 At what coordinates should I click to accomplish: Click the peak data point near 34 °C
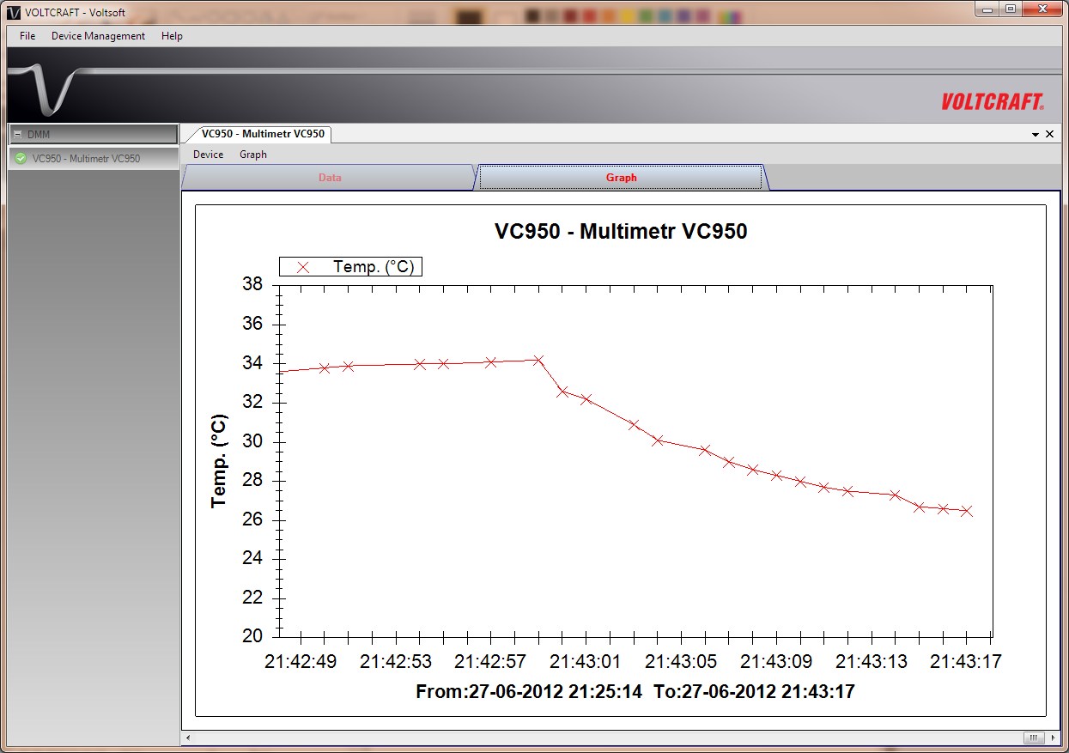click(x=538, y=361)
